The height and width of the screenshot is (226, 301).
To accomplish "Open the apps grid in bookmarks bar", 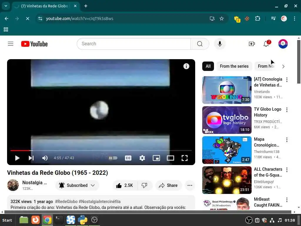I will tap(6, 29).
